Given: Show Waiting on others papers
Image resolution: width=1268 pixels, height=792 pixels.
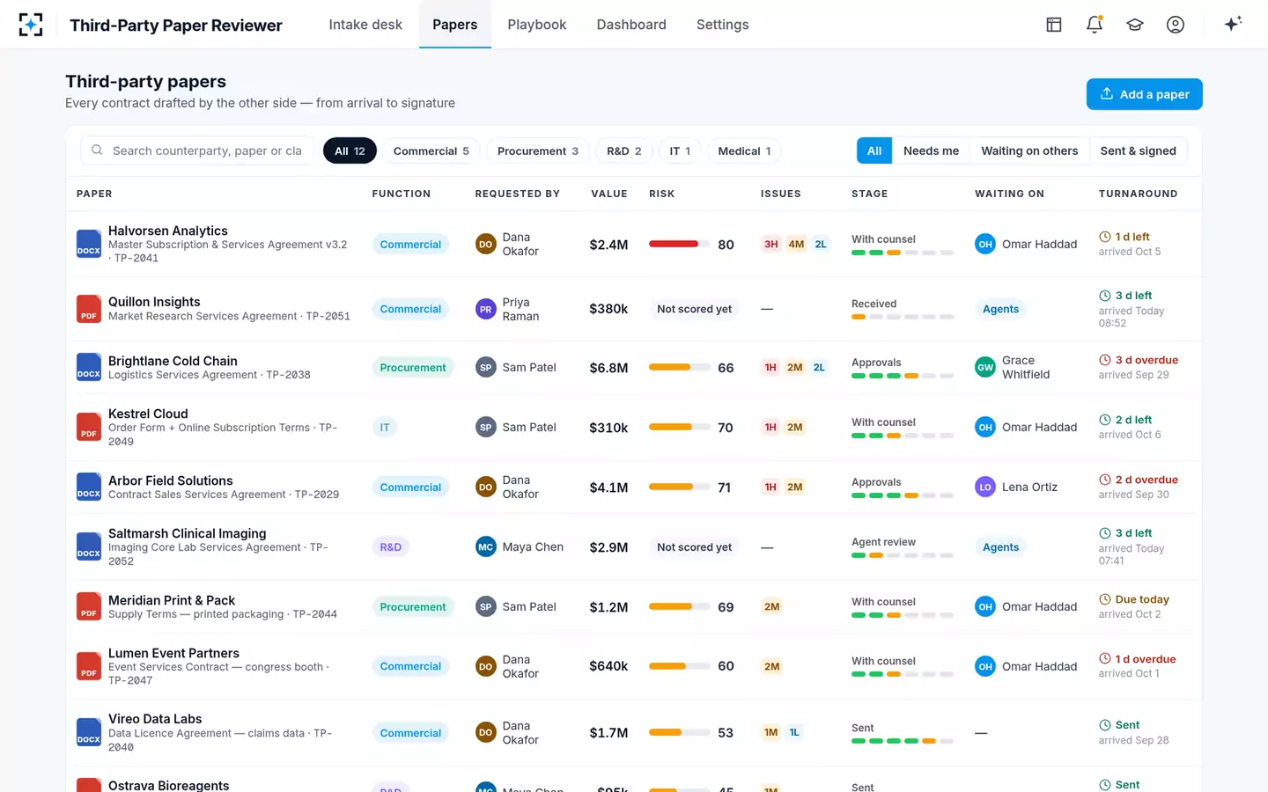Looking at the screenshot, I should [1029, 150].
